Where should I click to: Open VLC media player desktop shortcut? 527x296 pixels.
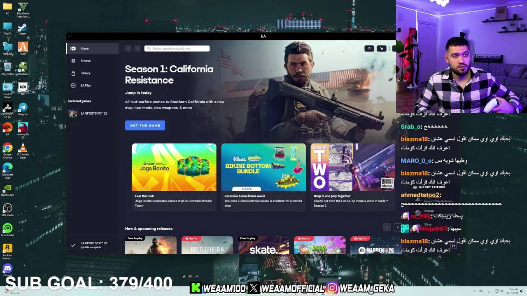[23, 150]
